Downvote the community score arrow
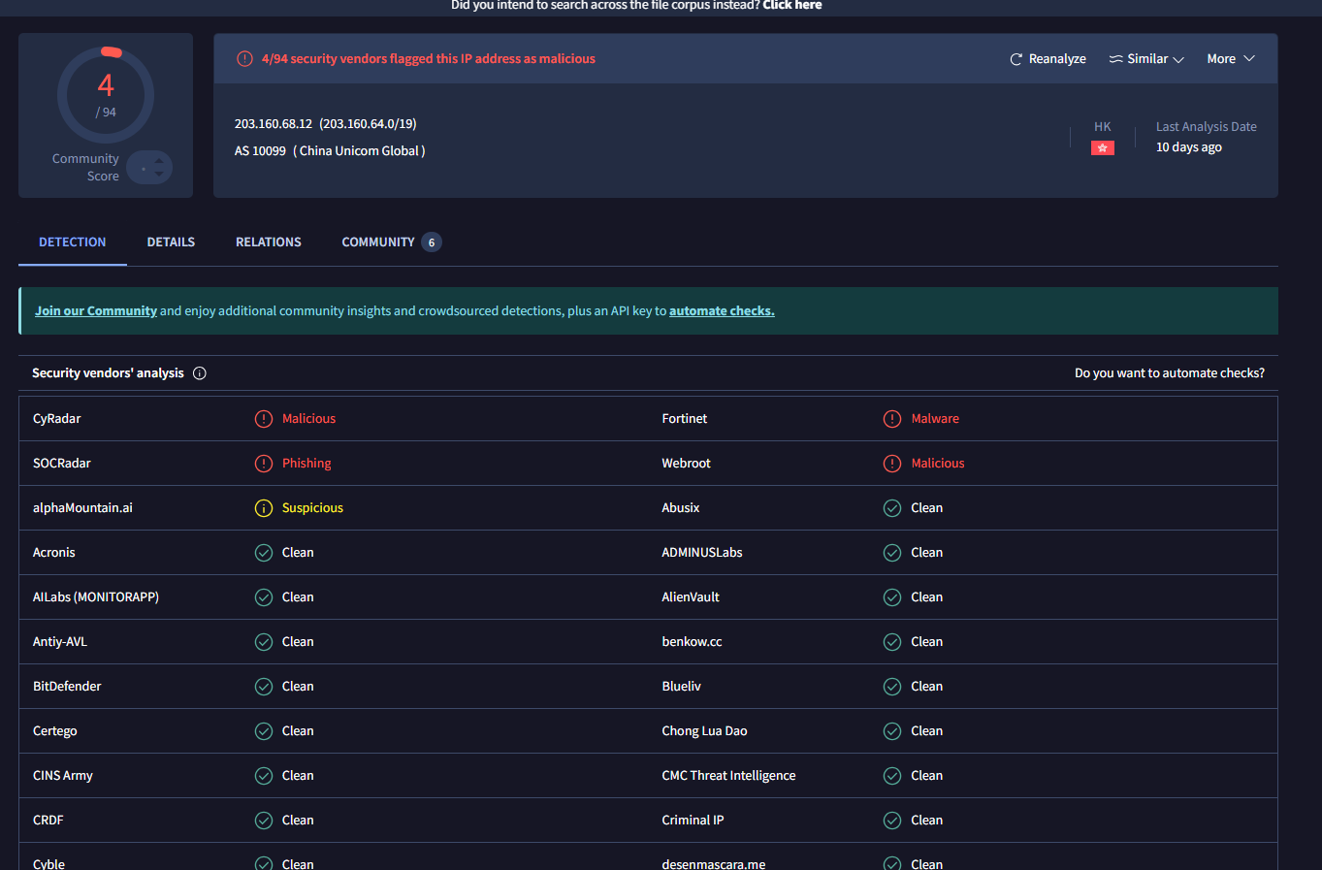This screenshot has height=870, width=1322. point(159,175)
